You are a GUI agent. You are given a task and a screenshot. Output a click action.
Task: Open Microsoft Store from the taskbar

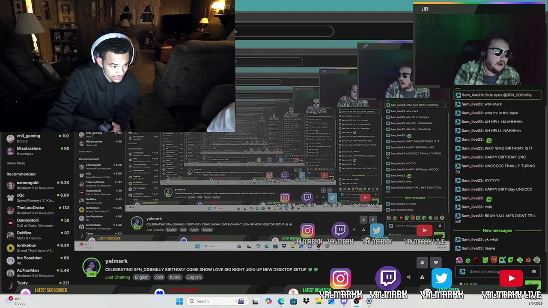(293, 301)
